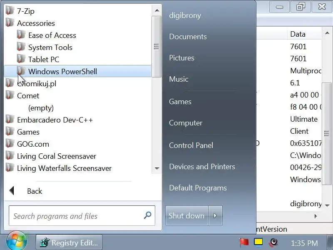
Task: Click the Show desktop strip beside the clock
Action: (x=330, y=242)
